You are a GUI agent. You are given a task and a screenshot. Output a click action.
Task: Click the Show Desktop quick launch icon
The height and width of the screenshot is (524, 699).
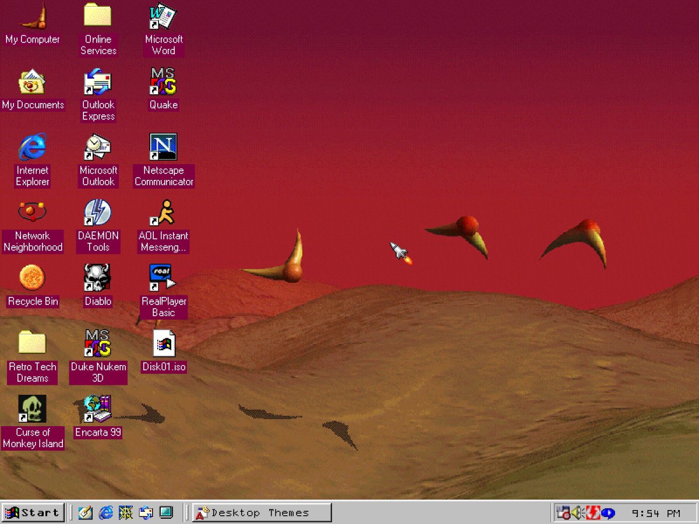86,513
